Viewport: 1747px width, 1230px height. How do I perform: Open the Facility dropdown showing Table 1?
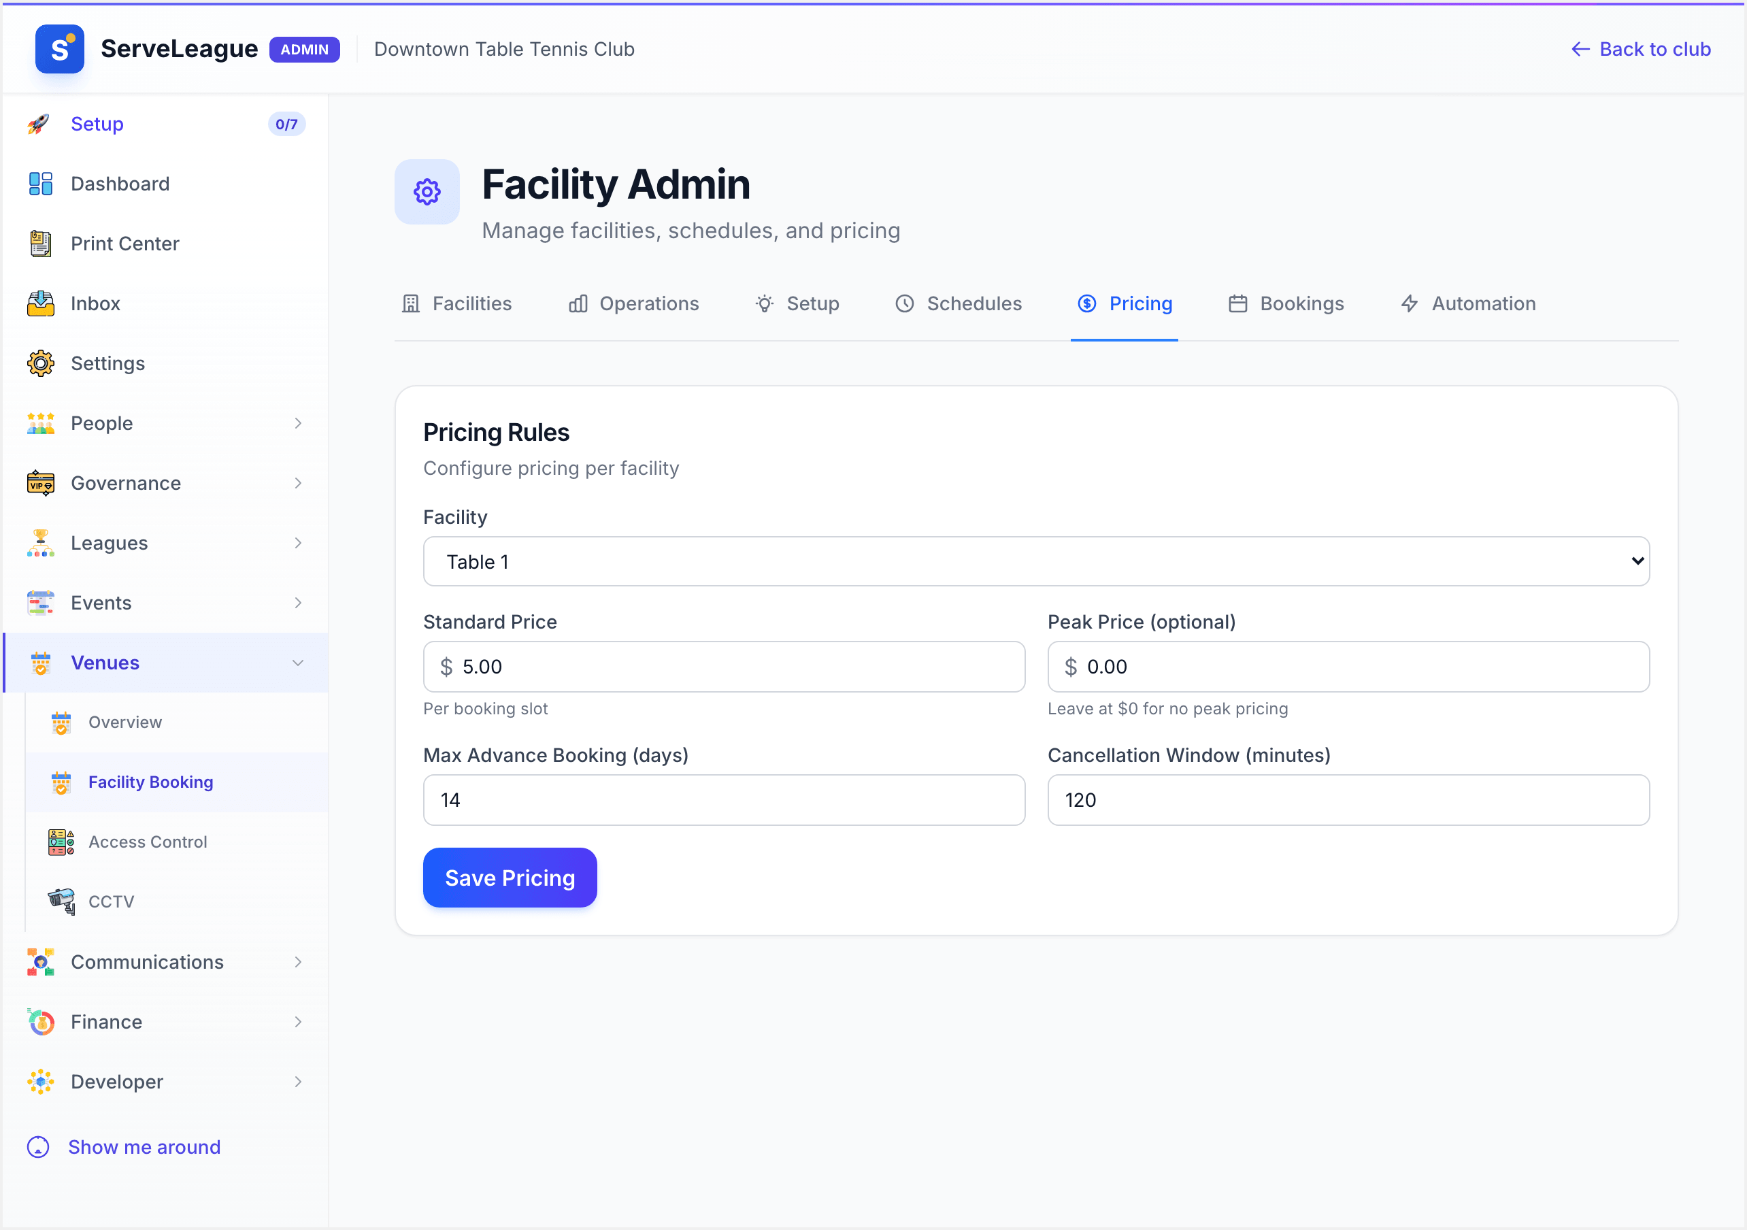[x=1036, y=561]
